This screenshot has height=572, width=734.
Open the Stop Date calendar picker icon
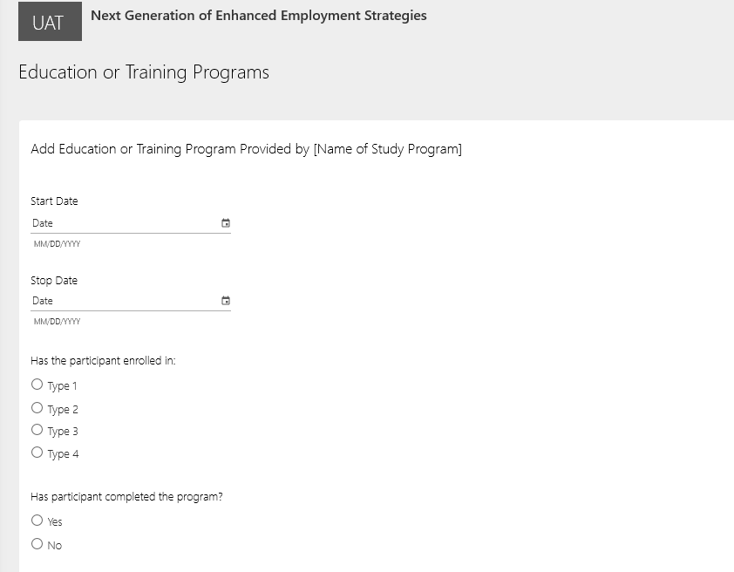tap(226, 301)
